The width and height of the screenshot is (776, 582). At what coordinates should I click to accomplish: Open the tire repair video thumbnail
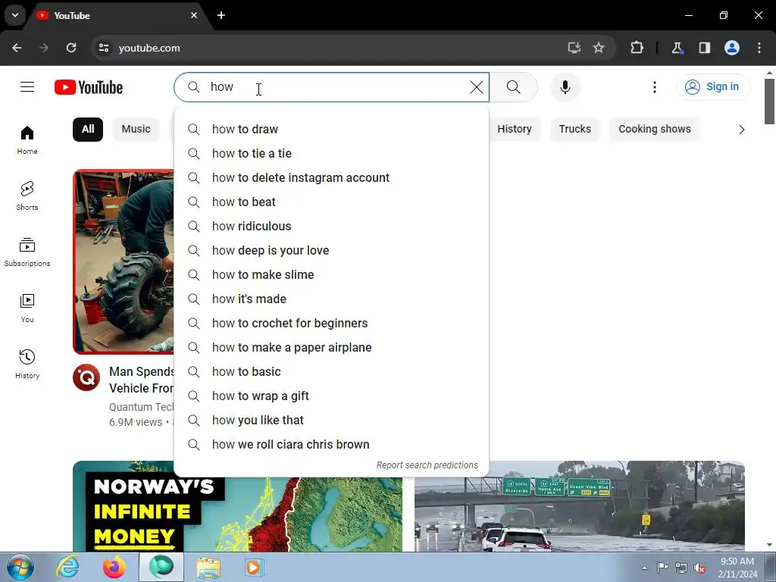click(x=124, y=261)
